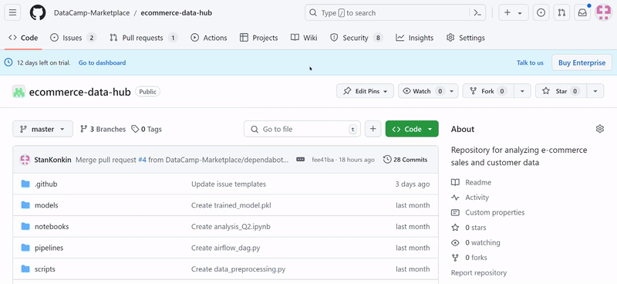Click the Report repository link
This screenshot has width=617, height=284.
click(479, 272)
